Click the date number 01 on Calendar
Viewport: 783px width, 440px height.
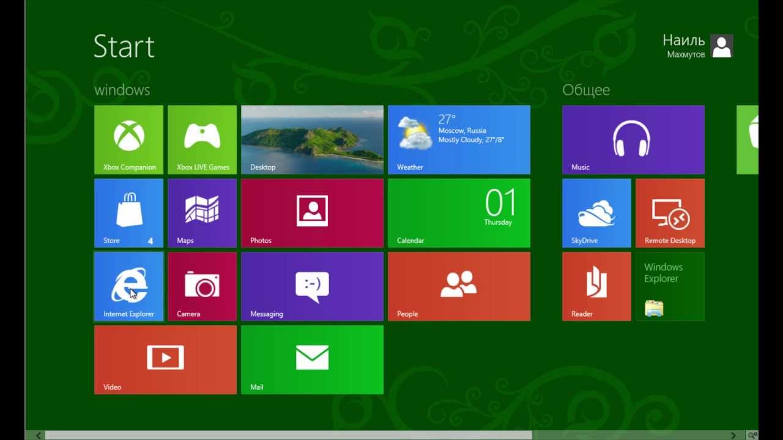click(x=501, y=202)
